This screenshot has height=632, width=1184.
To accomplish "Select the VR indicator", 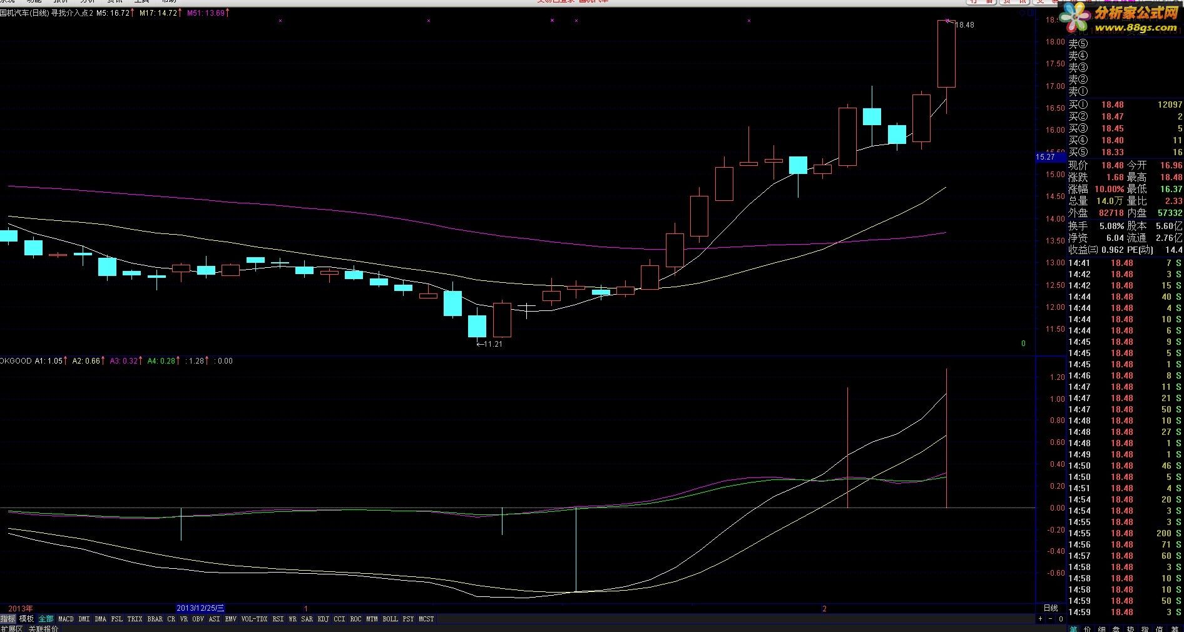I will click(x=184, y=619).
